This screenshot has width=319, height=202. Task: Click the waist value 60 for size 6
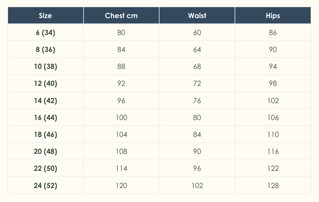(197, 32)
